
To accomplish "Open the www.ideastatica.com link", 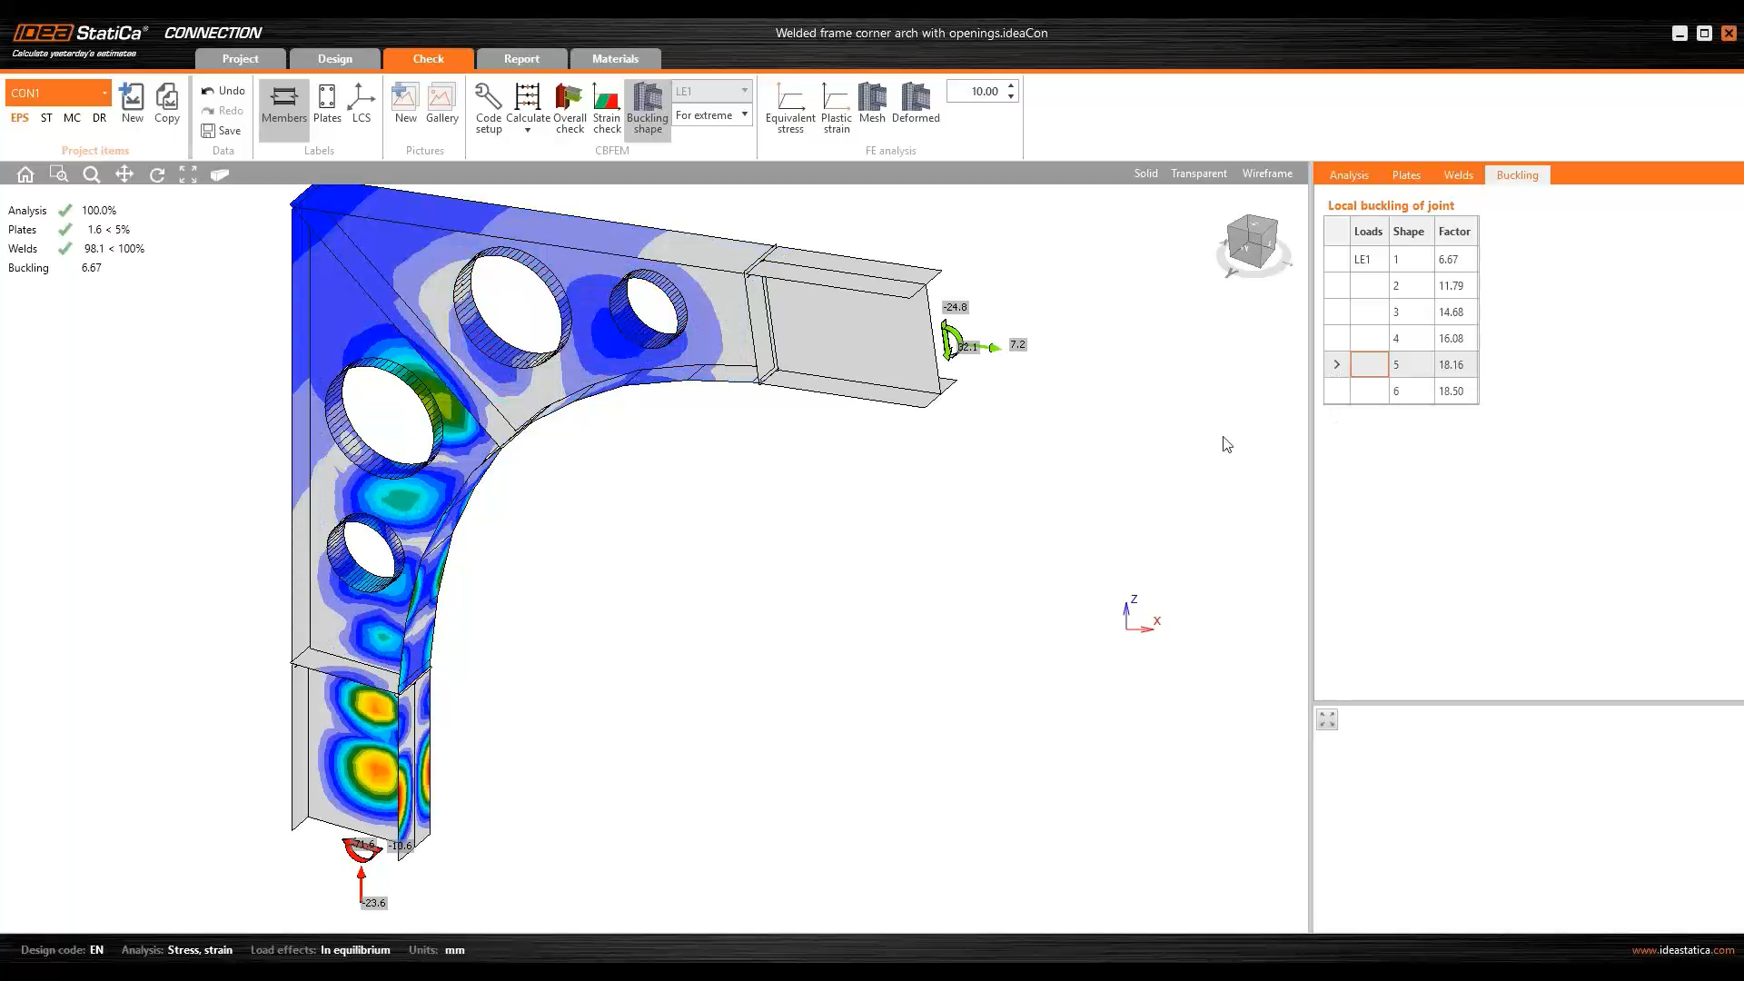I will [x=1682, y=950].
